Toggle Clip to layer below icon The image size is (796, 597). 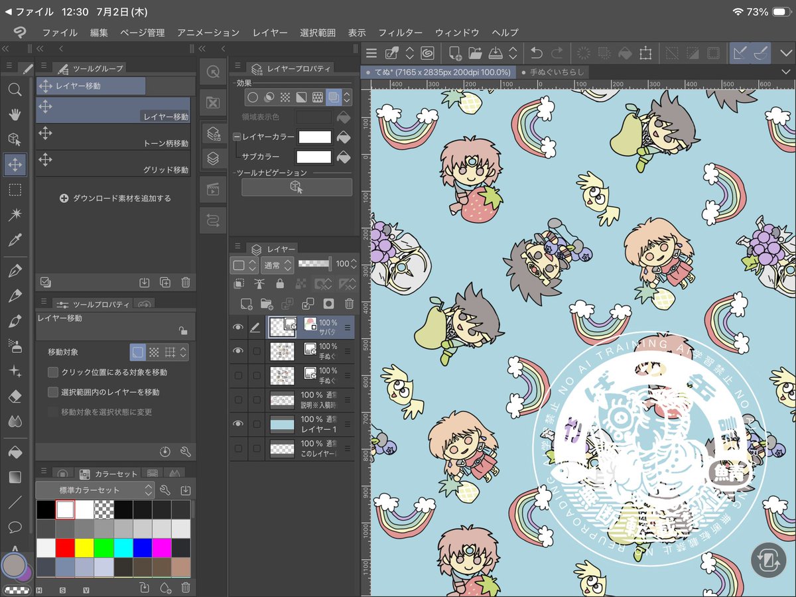coord(239,284)
